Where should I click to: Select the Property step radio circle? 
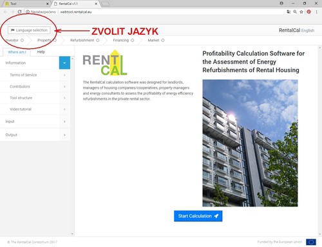click(x=55, y=40)
